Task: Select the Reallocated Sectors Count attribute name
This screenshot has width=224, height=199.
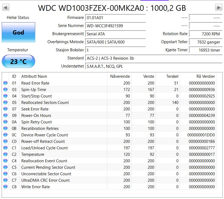Action: click(x=45, y=102)
